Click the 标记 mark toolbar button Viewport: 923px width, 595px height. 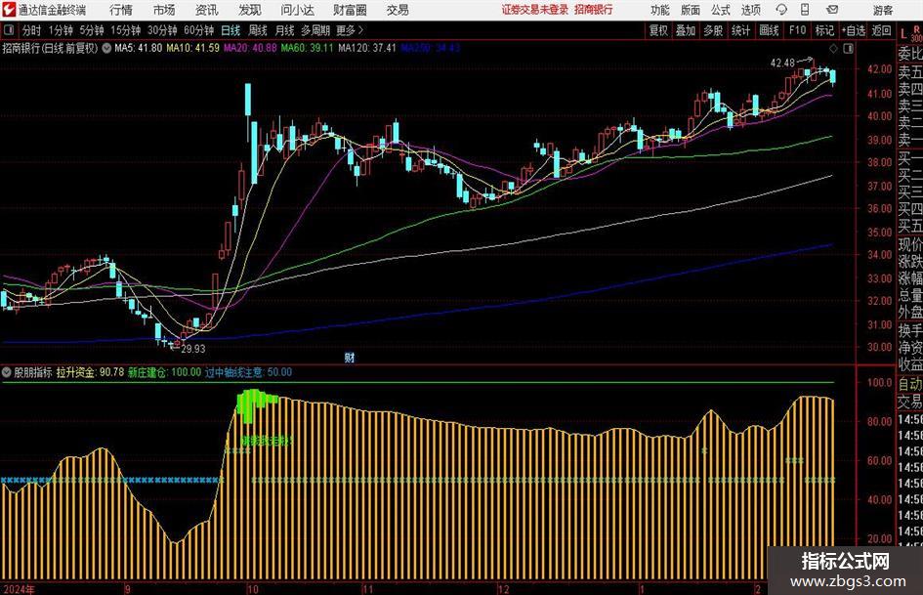tap(824, 30)
